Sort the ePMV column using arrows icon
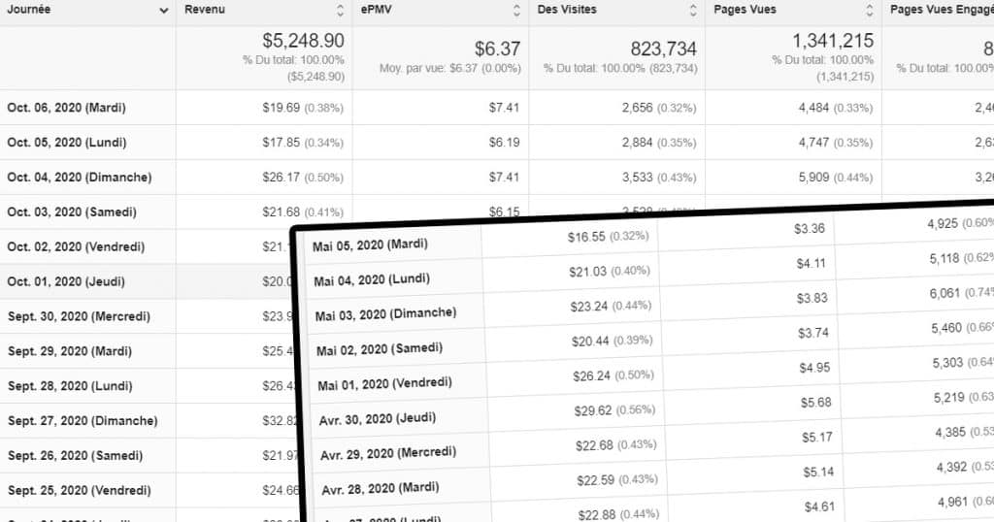This screenshot has height=522, width=994. (x=516, y=10)
